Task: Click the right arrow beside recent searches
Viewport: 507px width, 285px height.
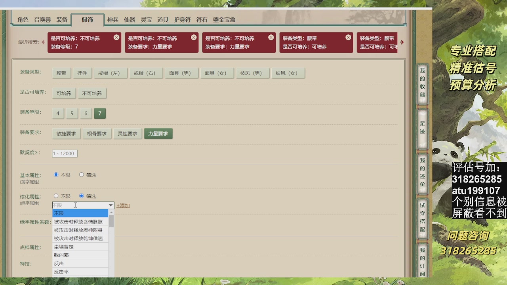Action: point(402,42)
